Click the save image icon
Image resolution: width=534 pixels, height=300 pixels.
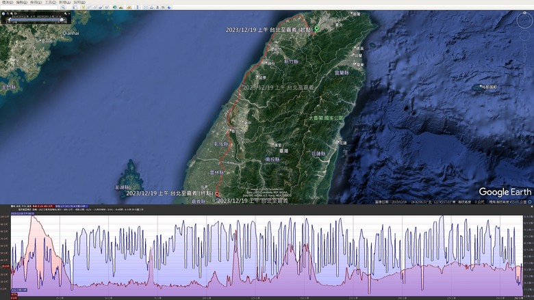(157, 7)
